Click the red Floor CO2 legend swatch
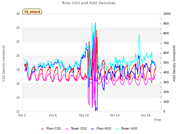The image size is (178, 134). tap(42, 129)
